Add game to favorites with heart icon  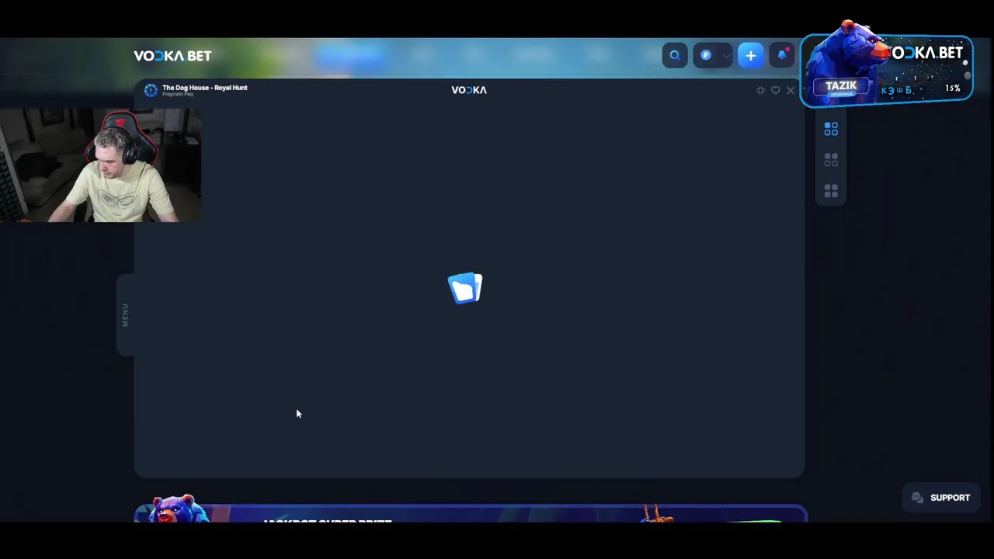click(775, 90)
